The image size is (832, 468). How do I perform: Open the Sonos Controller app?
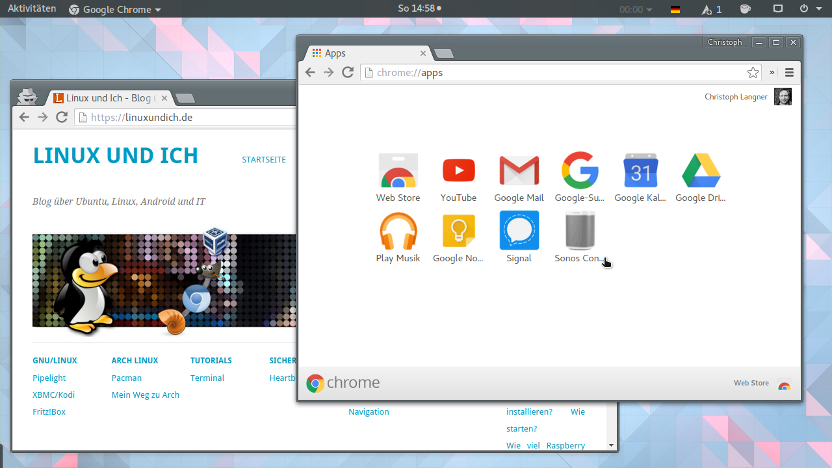tap(580, 238)
